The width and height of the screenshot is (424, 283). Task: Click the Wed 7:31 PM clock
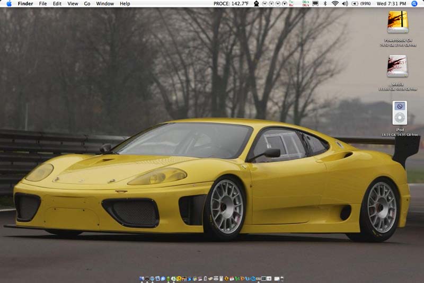click(391, 4)
